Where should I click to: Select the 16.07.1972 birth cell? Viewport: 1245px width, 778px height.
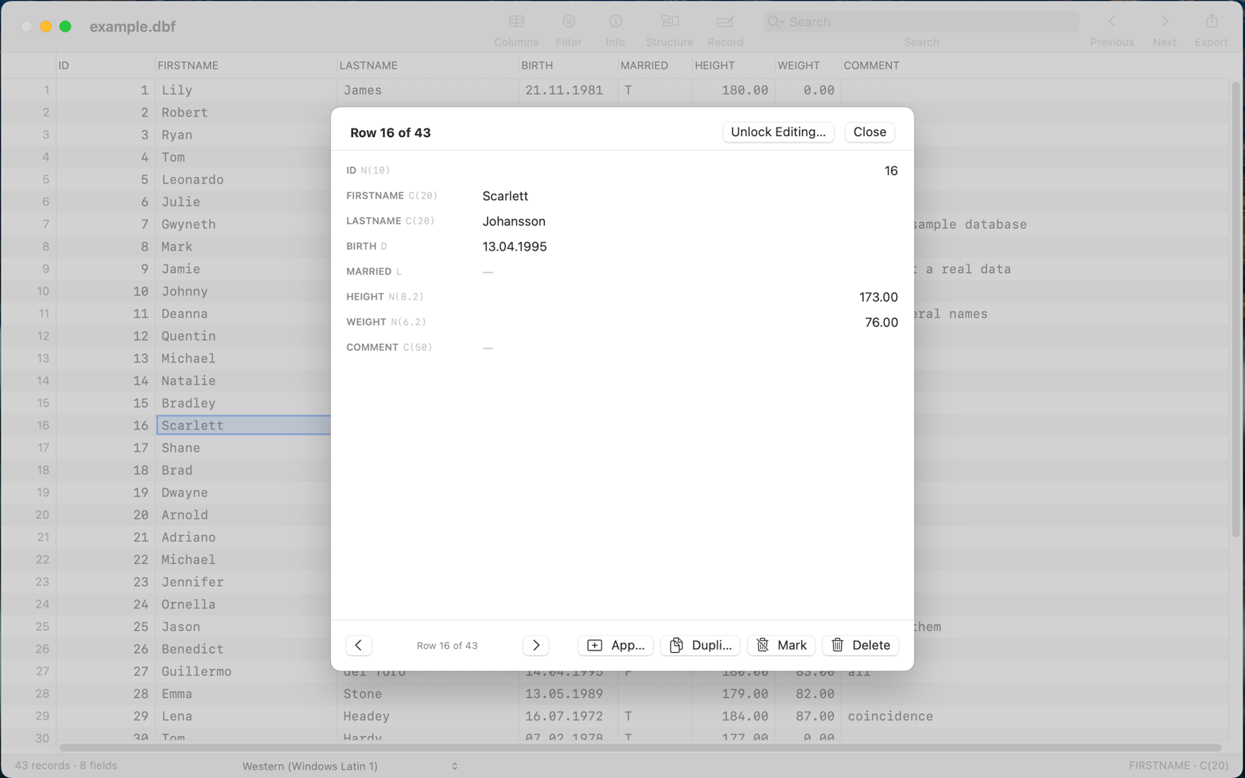coord(568,717)
